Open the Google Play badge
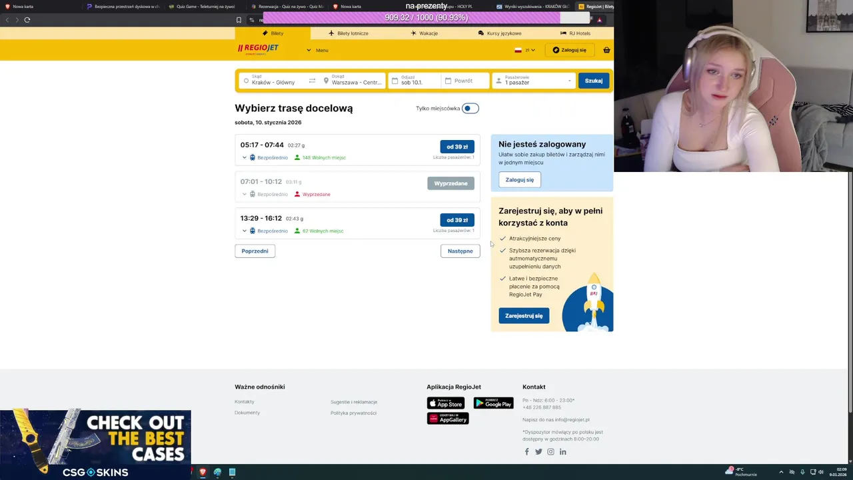The height and width of the screenshot is (480, 853). (x=493, y=403)
